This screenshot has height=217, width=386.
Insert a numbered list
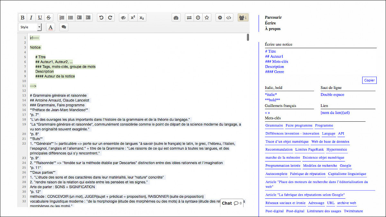(x=62, y=18)
